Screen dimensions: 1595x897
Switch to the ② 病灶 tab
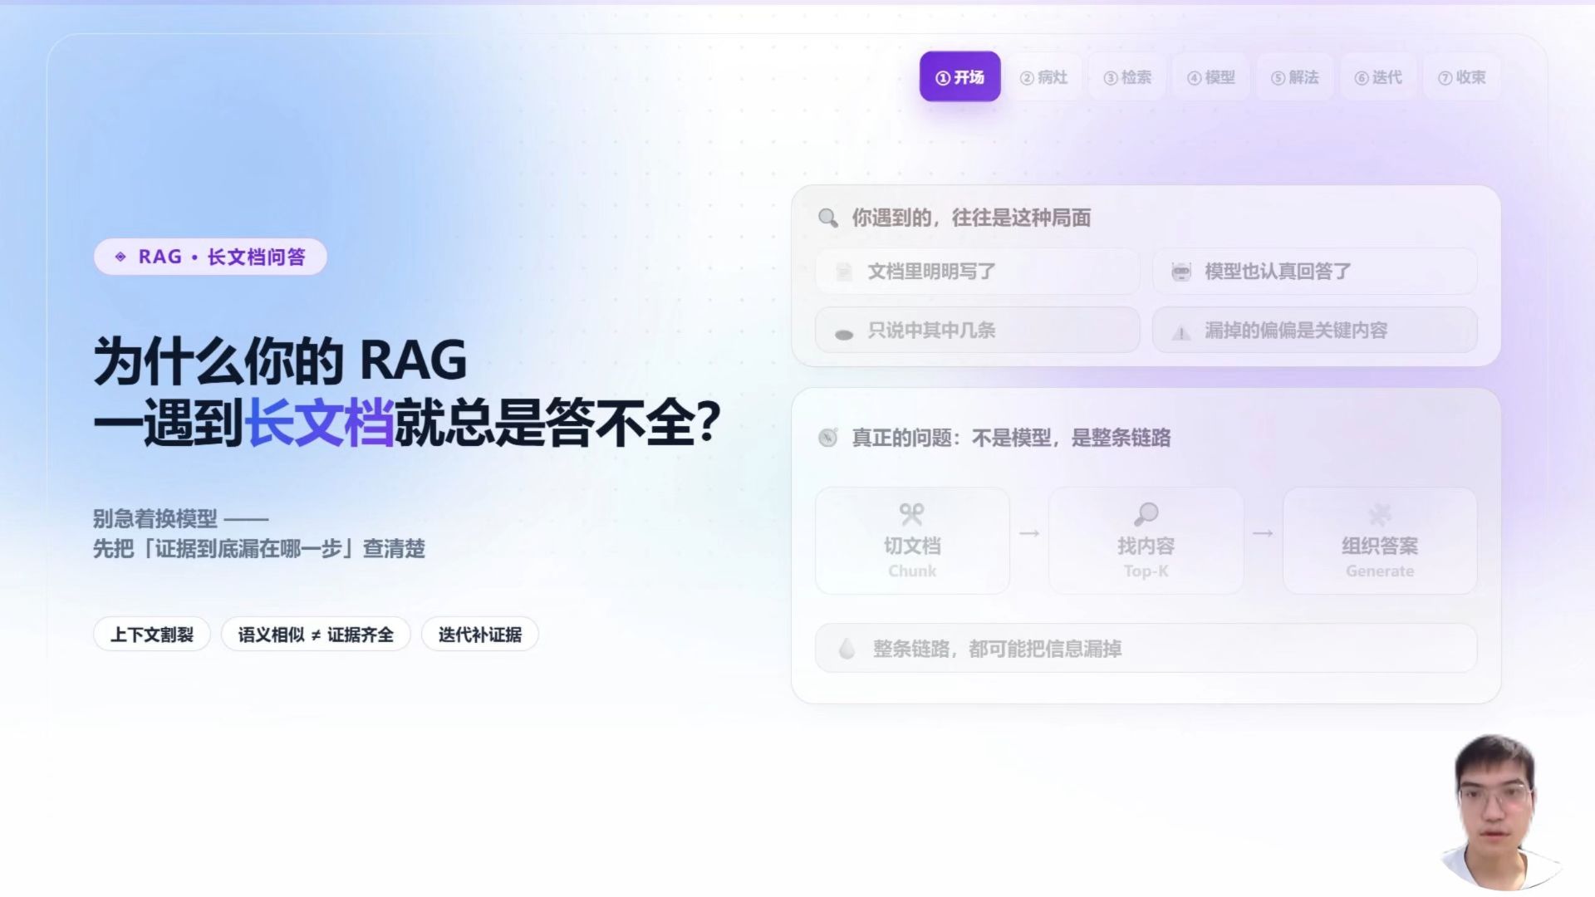point(1043,77)
